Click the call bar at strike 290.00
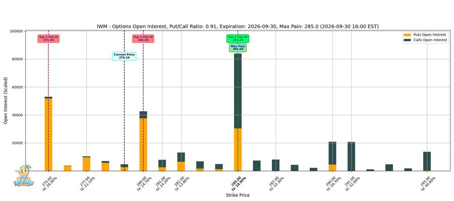Viewport: 454px width, 201px height. click(332, 153)
